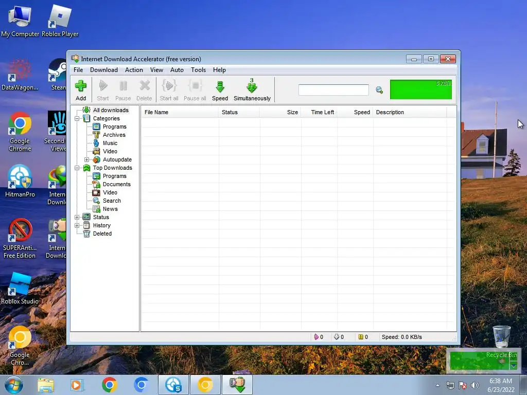Viewport: 527px width, 395px height.
Task: Expand the Status tree node
Action: [77, 218]
